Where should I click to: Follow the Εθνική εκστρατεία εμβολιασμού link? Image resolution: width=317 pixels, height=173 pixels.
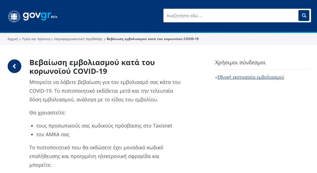[251, 77]
